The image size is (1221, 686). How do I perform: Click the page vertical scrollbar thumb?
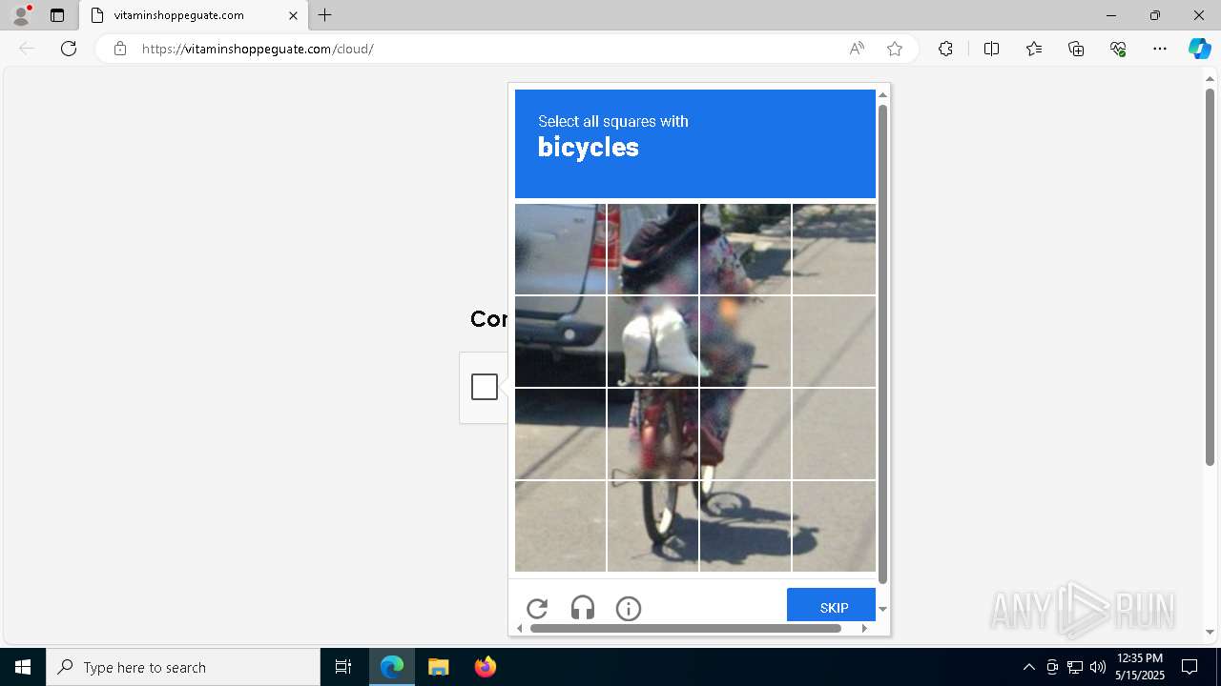tap(1210, 277)
